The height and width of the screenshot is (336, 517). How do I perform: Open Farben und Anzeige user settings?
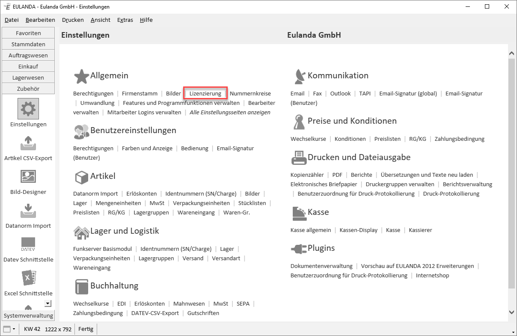point(147,148)
